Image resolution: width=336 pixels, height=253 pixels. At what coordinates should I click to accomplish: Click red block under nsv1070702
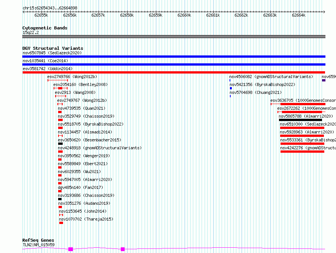click(x=61, y=223)
